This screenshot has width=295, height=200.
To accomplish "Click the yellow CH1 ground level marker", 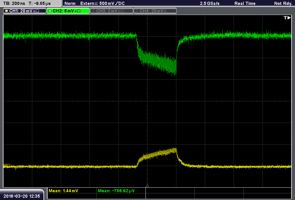I will click(x=7, y=166).
